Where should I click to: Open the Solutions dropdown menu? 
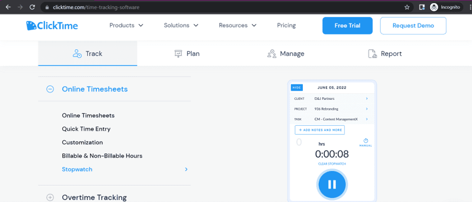[181, 25]
